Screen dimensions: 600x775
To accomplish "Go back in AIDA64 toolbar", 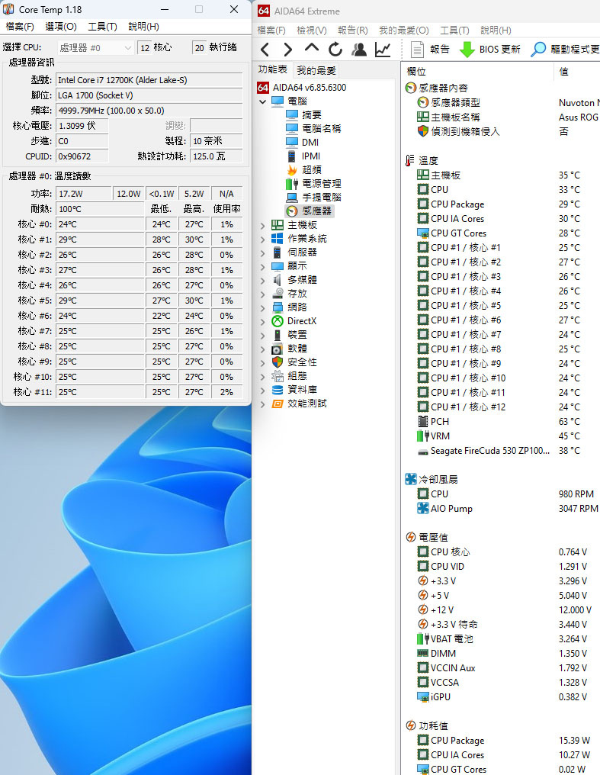I will point(265,50).
